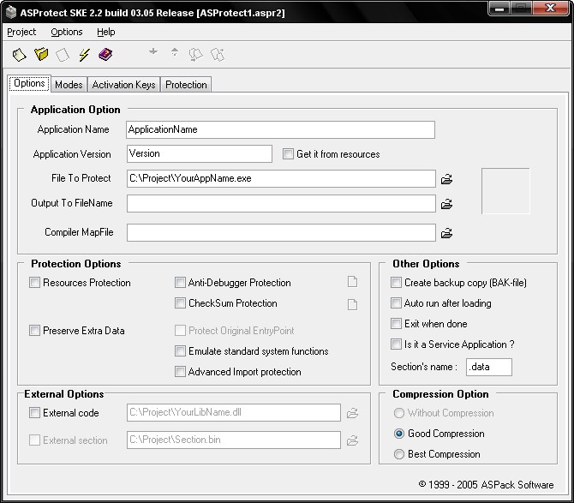
Task: Click the ASPack Software copyright text
Action: pos(486,485)
